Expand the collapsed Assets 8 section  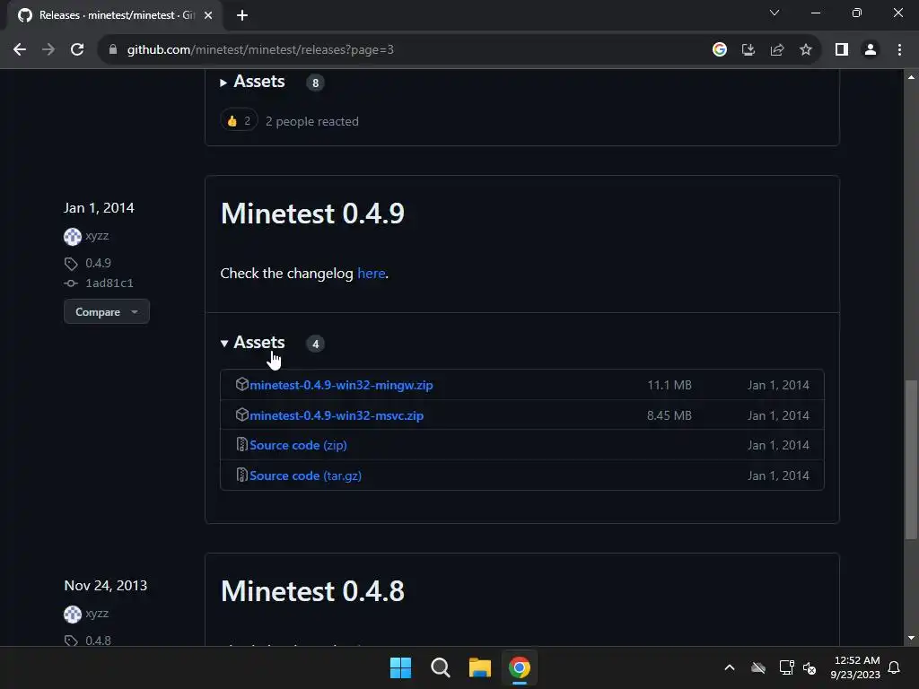[252, 82]
